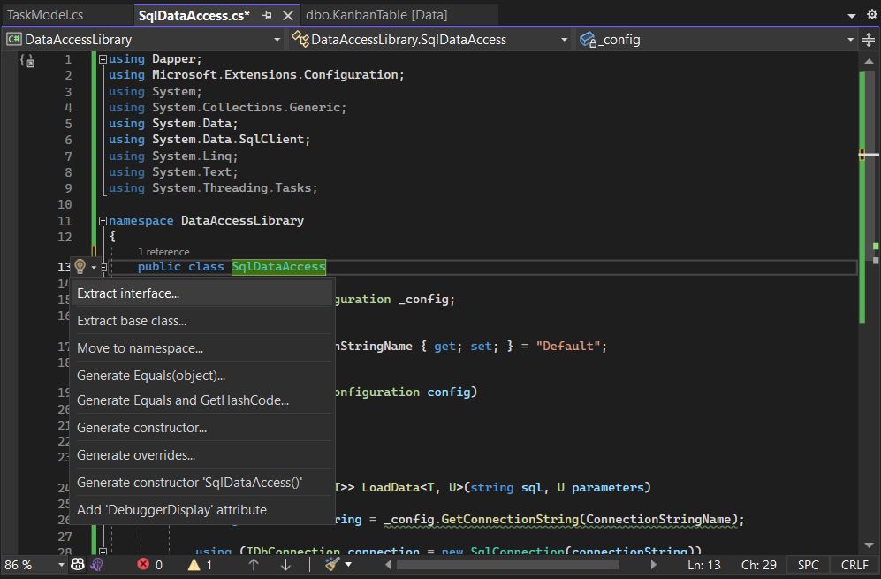This screenshot has height=579, width=881.
Task: Click the LoadData method name
Action: 391,487
